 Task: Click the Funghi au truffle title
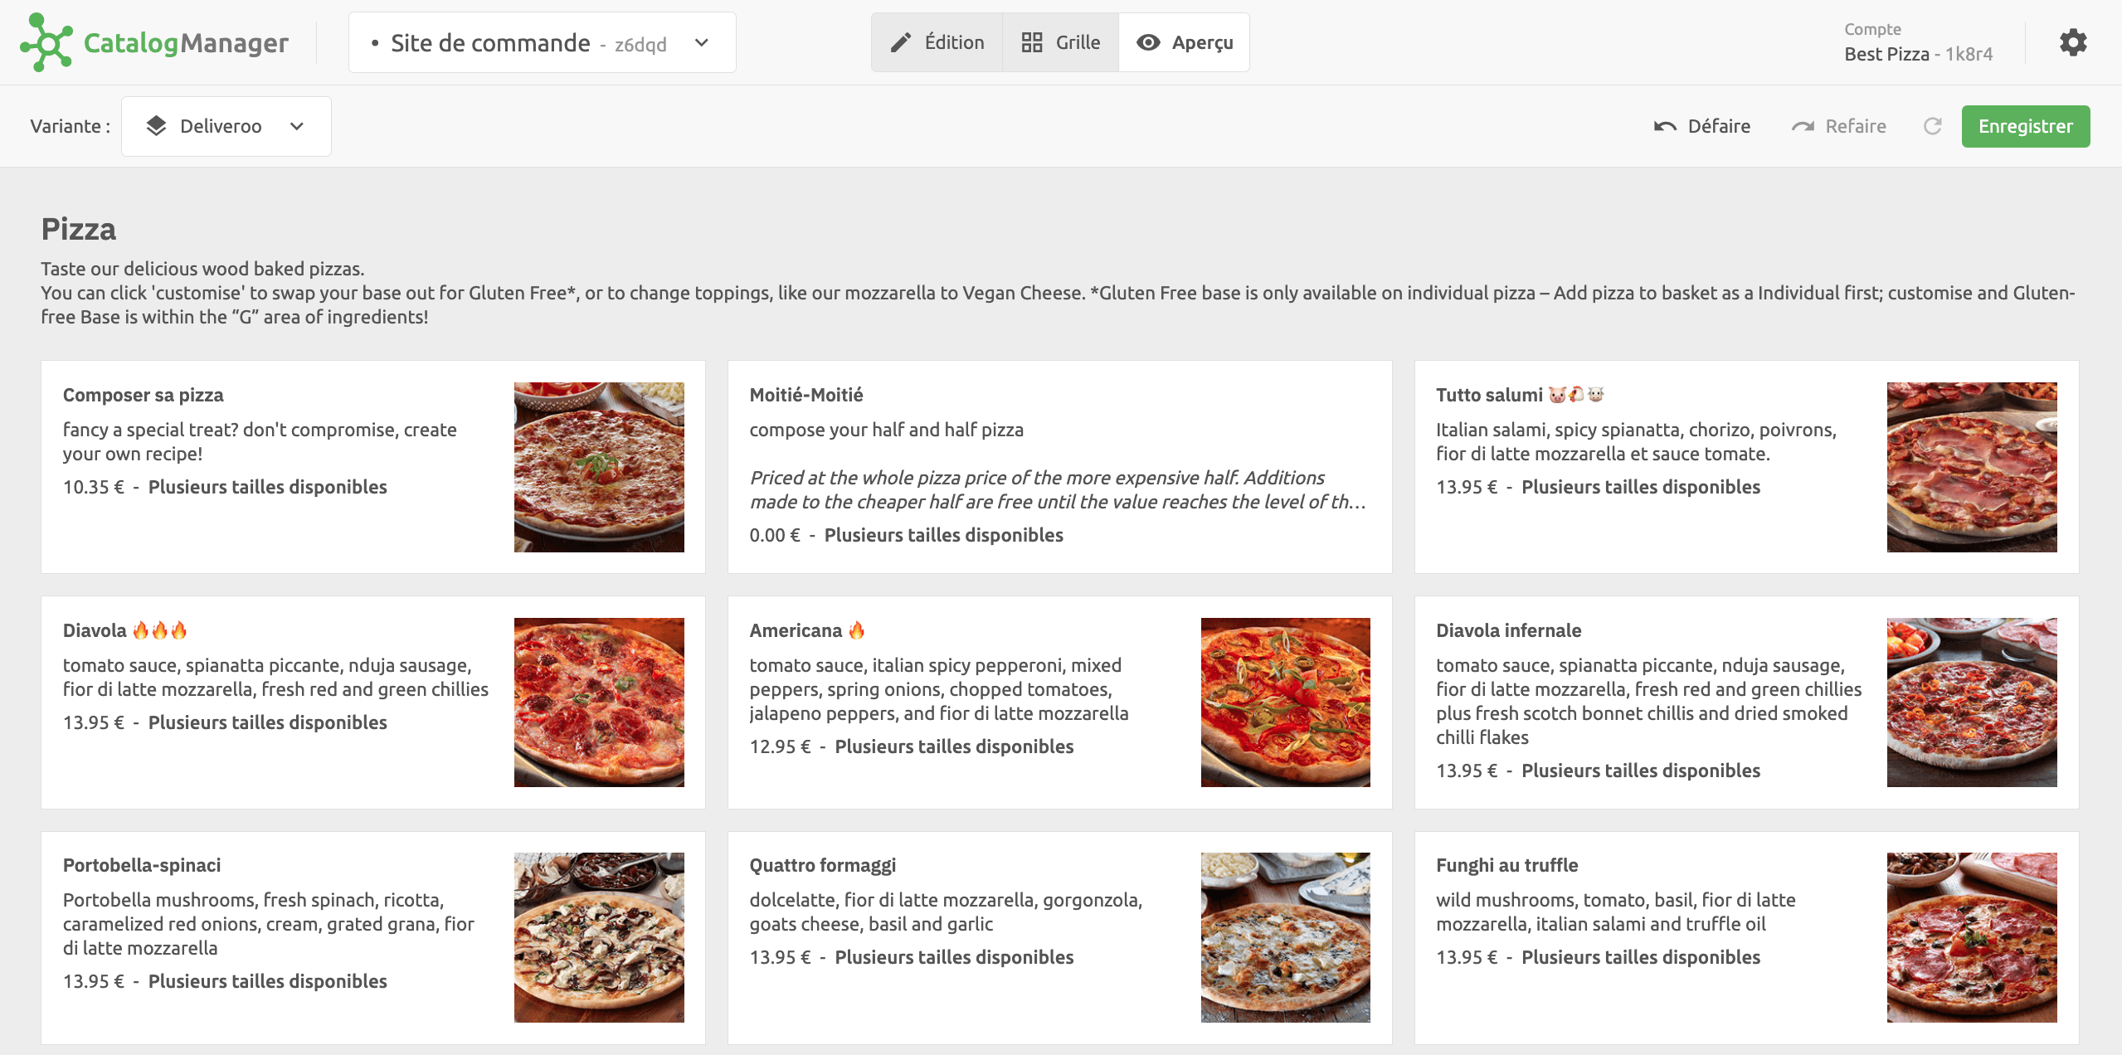pyautogui.click(x=1507, y=865)
